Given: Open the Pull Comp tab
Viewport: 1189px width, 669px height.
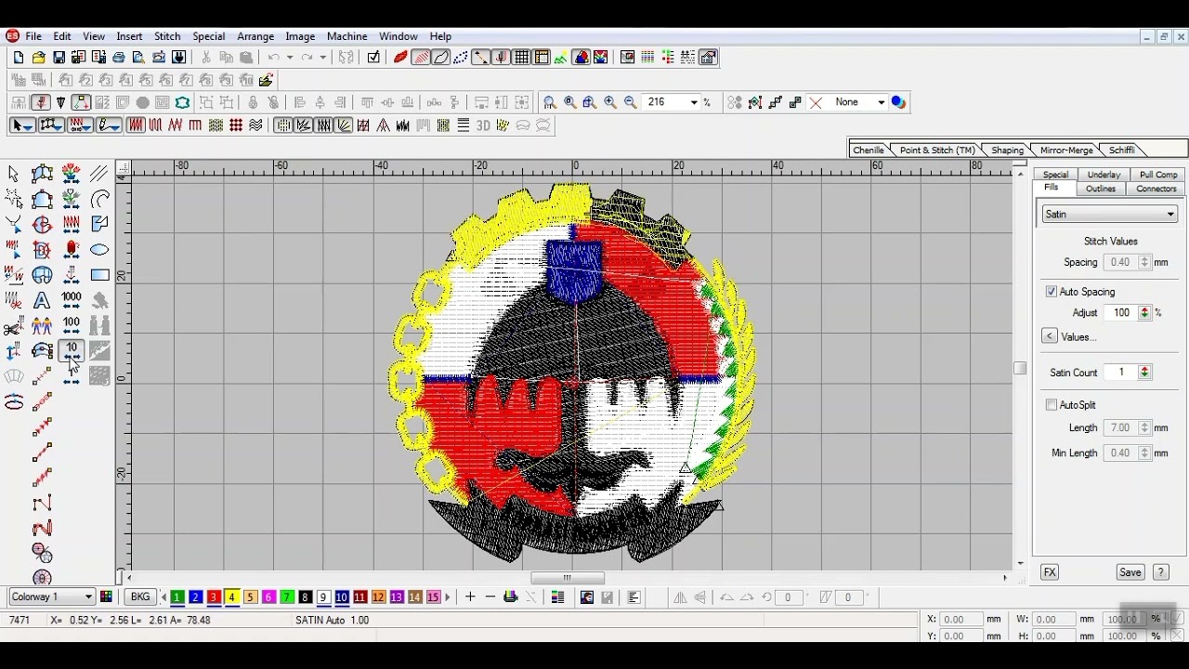Looking at the screenshot, I should click(1158, 175).
